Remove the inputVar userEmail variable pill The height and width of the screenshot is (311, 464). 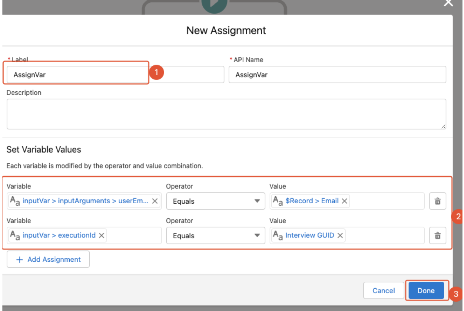(x=155, y=201)
